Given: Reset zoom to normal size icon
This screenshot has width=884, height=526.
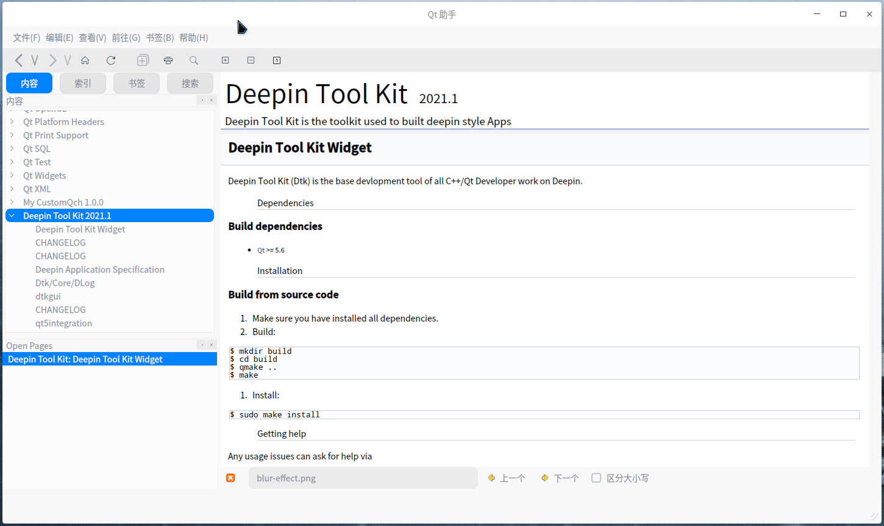Looking at the screenshot, I should [x=277, y=60].
